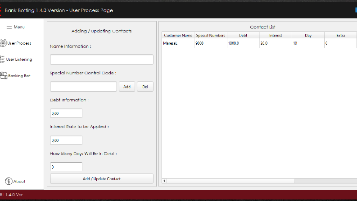Select Banking Bot in sidebar

coord(19,76)
